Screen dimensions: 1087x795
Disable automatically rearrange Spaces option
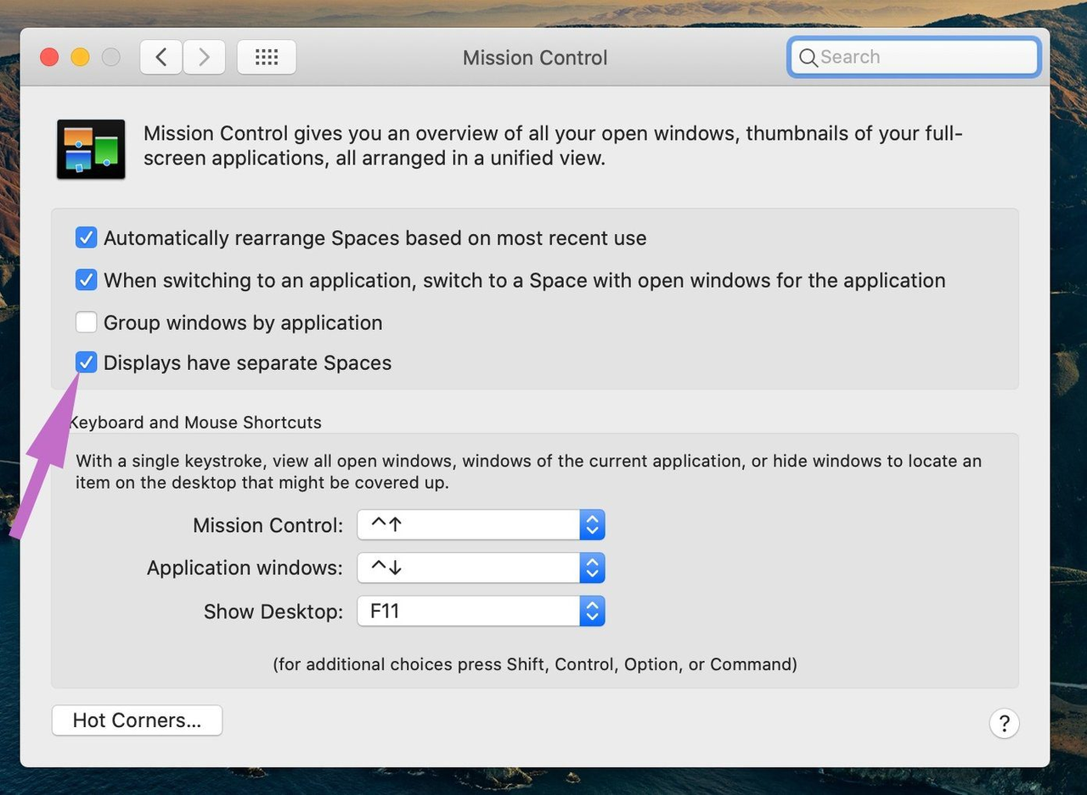(x=86, y=238)
